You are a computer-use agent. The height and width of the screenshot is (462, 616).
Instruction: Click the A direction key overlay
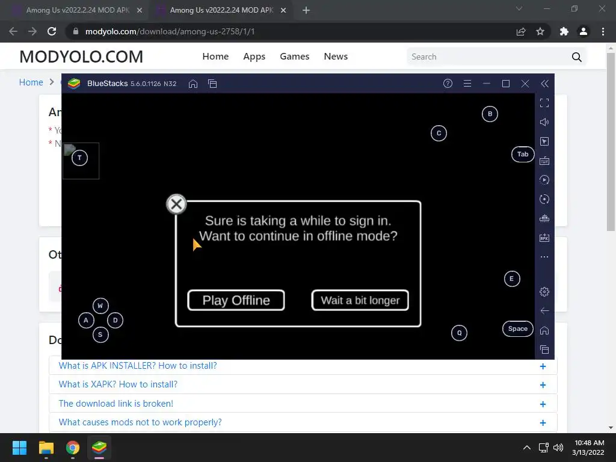tap(86, 320)
